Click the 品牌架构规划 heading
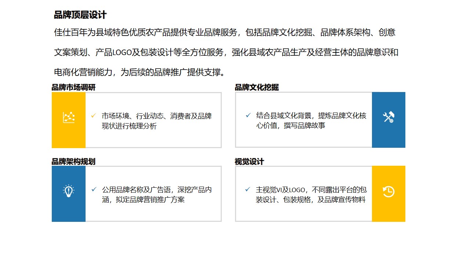Viewport: 470px width, 264px height. [x=73, y=162]
